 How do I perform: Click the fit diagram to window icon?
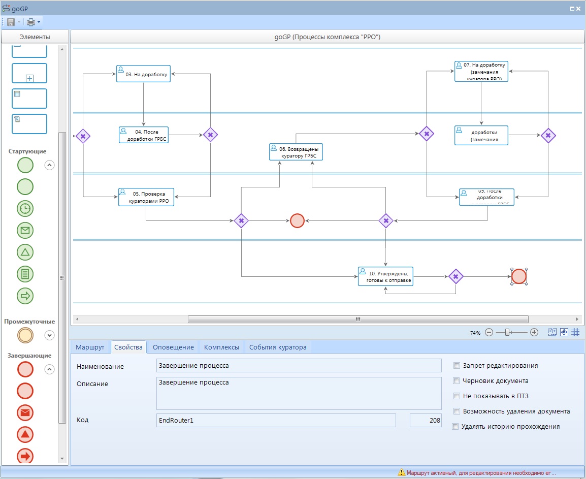click(564, 332)
